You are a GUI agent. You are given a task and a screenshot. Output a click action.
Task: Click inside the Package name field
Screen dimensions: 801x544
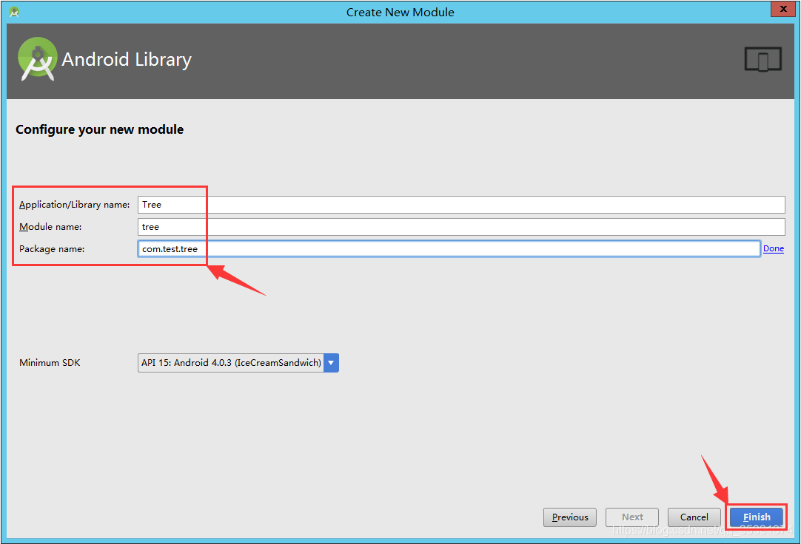tap(370, 248)
